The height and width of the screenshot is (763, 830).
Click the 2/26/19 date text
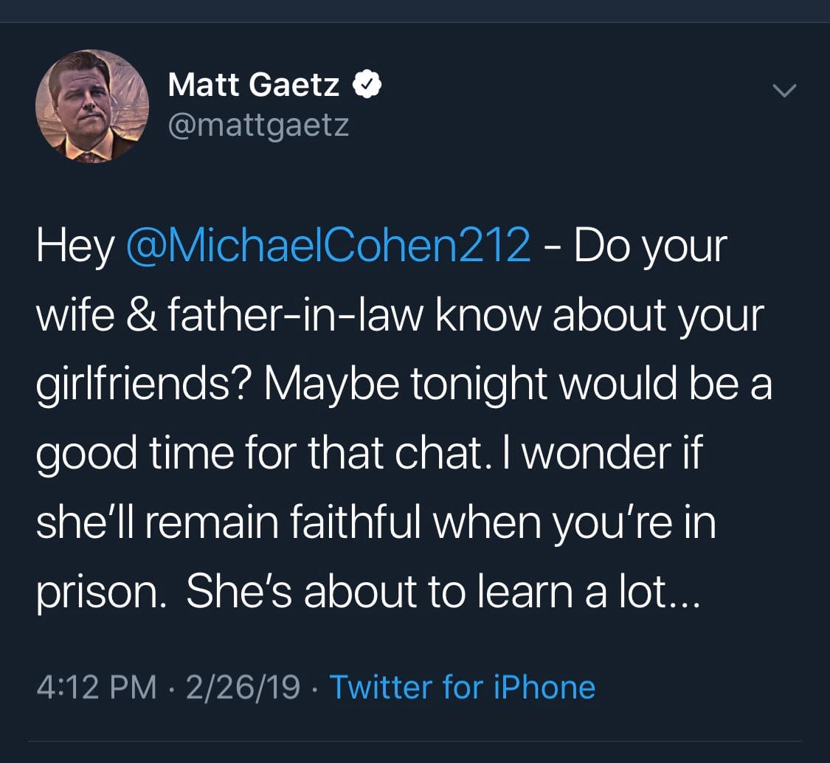[x=243, y=687]
